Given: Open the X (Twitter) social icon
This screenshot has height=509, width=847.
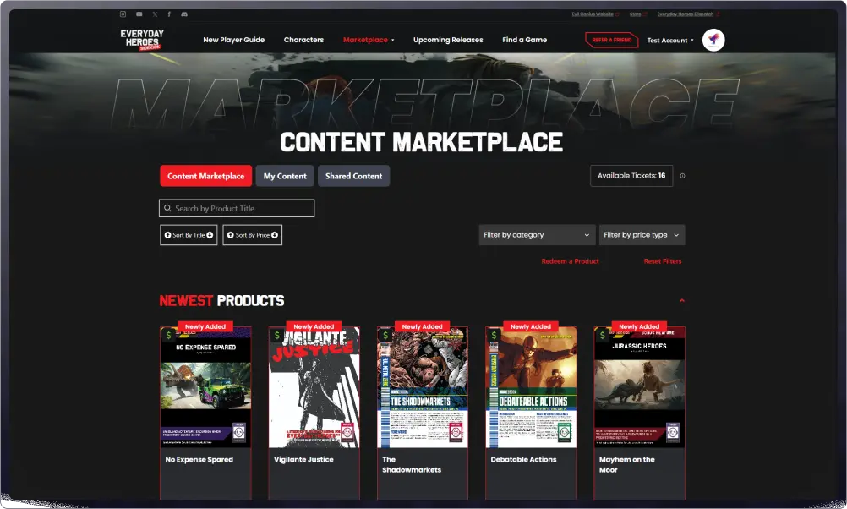Looking at the screenshot, I should [x=155, y=14].
